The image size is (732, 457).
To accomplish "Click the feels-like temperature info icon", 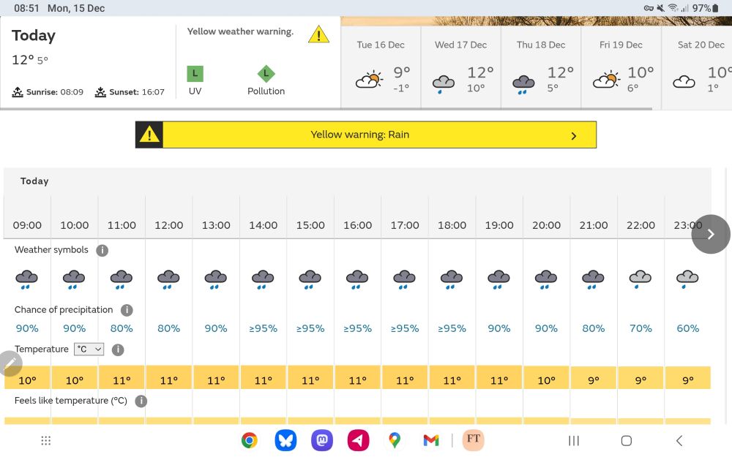I will pos(141,401).
